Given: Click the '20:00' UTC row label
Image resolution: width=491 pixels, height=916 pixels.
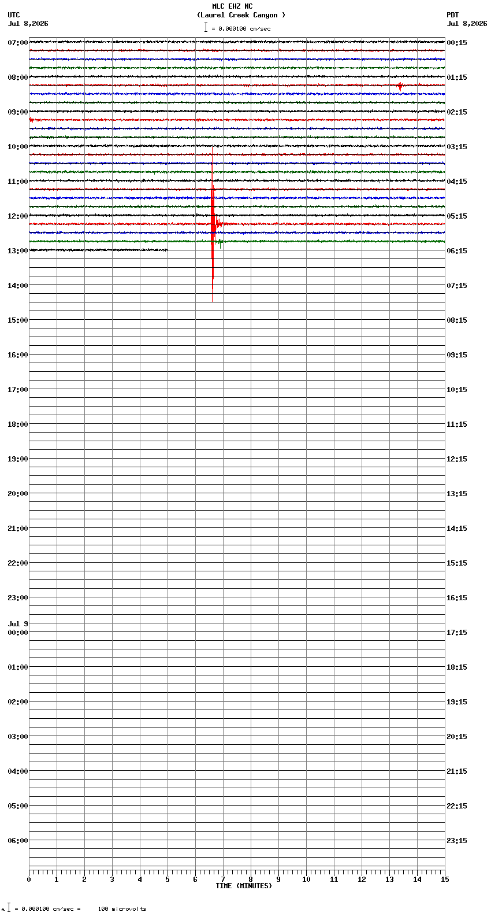Looking at the screenshot, I should [18, 493].
